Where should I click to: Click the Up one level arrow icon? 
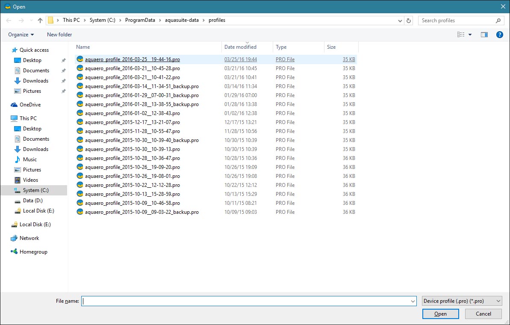point(40,21)
